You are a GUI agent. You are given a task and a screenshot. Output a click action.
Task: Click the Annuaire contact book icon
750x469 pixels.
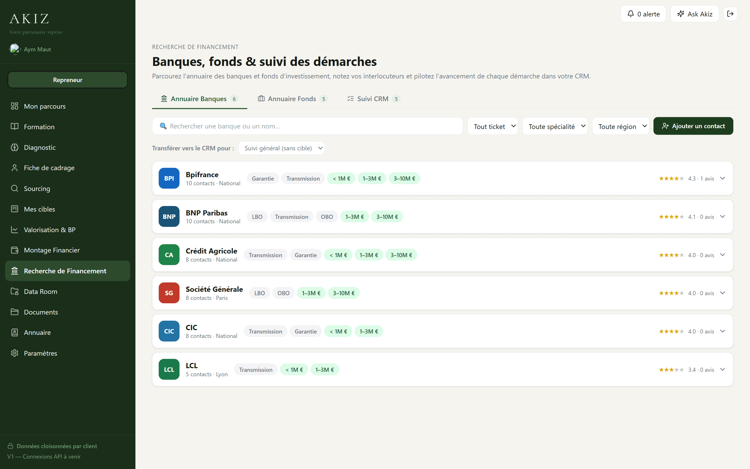[x=15, y=332]
